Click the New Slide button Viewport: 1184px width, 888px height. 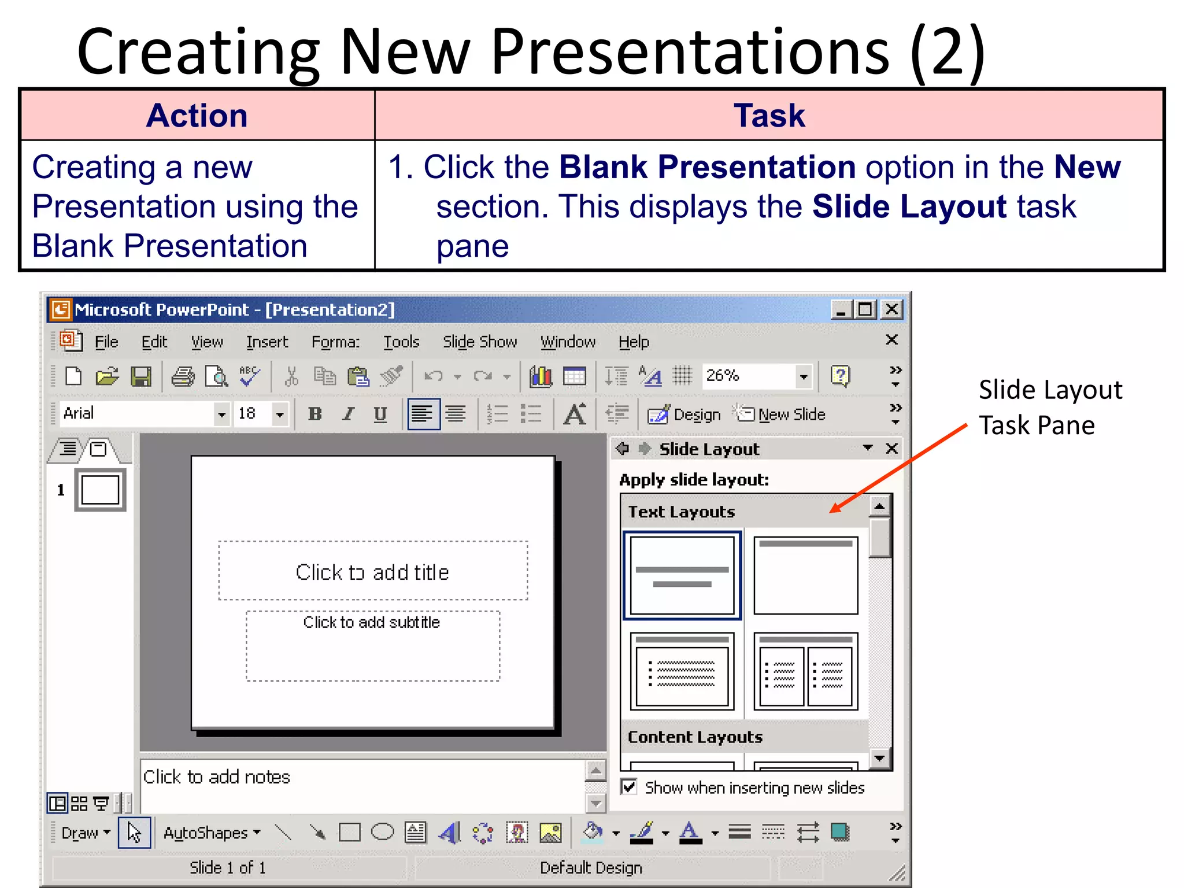[x=780, y=414]
